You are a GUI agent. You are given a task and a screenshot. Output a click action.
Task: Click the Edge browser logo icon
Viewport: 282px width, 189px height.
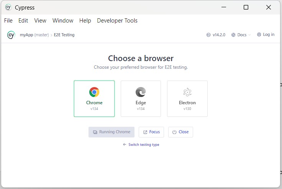click(141, 92)
